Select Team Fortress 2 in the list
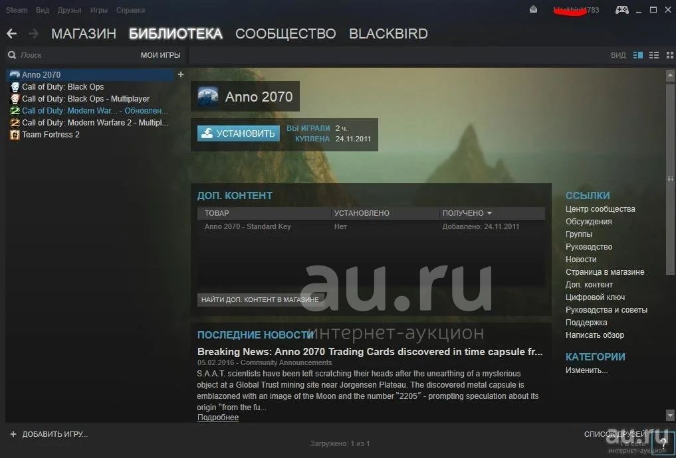676x458 pixels. [x=51, y=135]
